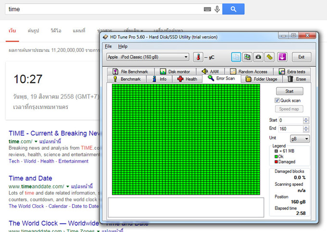Click the microphone voice search icon
Viewport: 327px width, 232px height.
pos(217,9)
